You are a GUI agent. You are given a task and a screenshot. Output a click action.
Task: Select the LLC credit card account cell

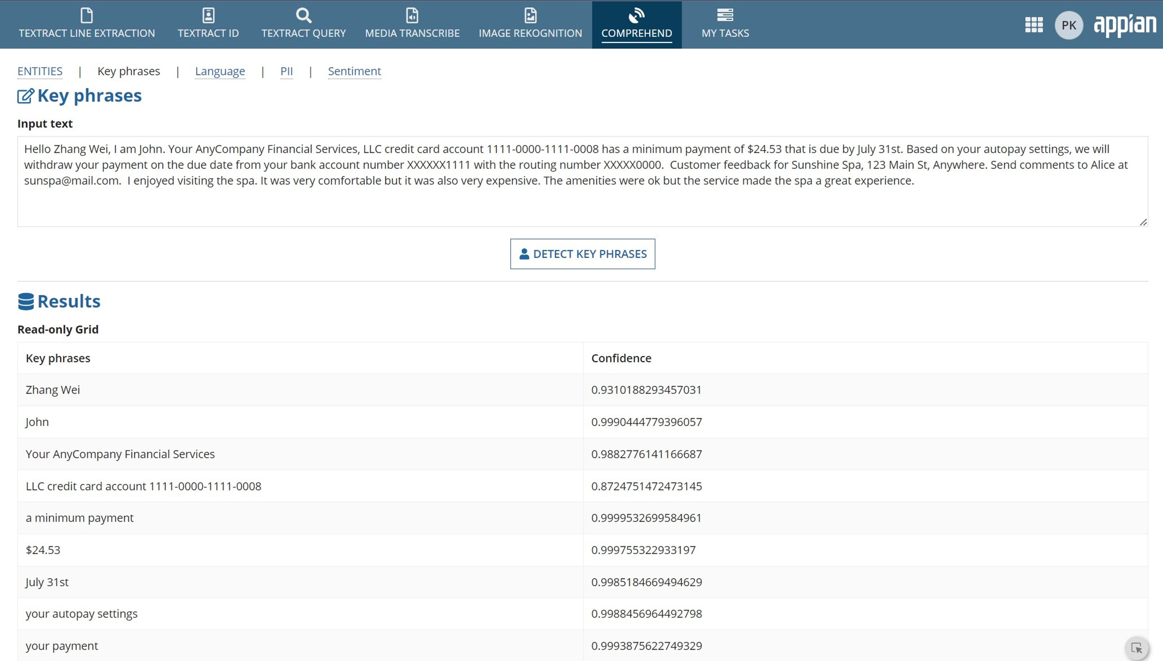[300, 486]
